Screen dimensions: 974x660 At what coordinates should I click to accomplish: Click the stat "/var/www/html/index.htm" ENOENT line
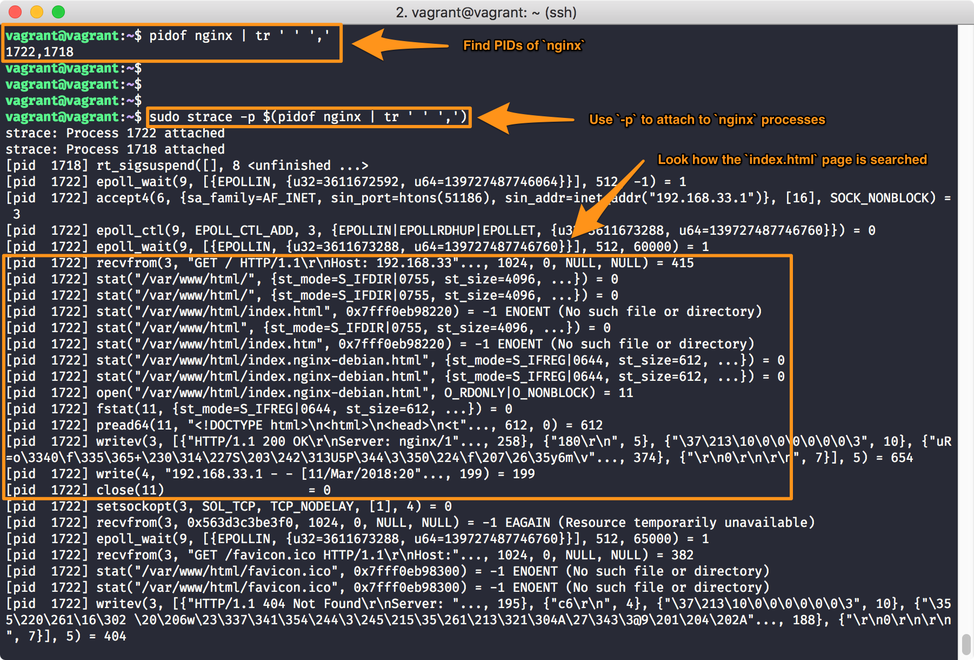click(380, 344)
